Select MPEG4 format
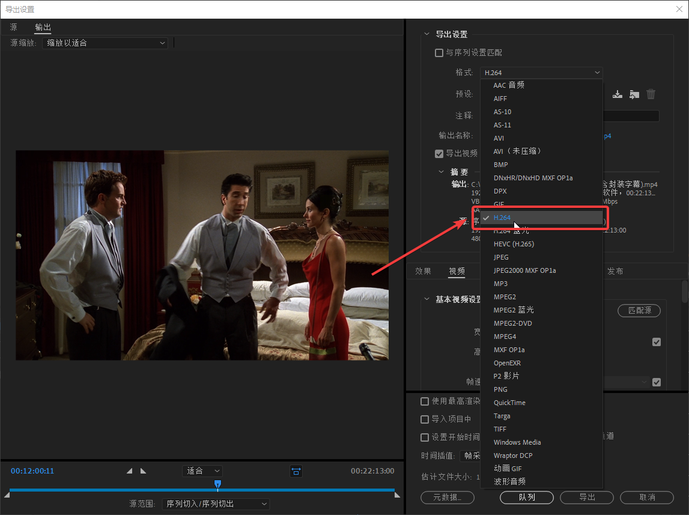The width and height of the screenshot is (689, 515). (541, 336)
